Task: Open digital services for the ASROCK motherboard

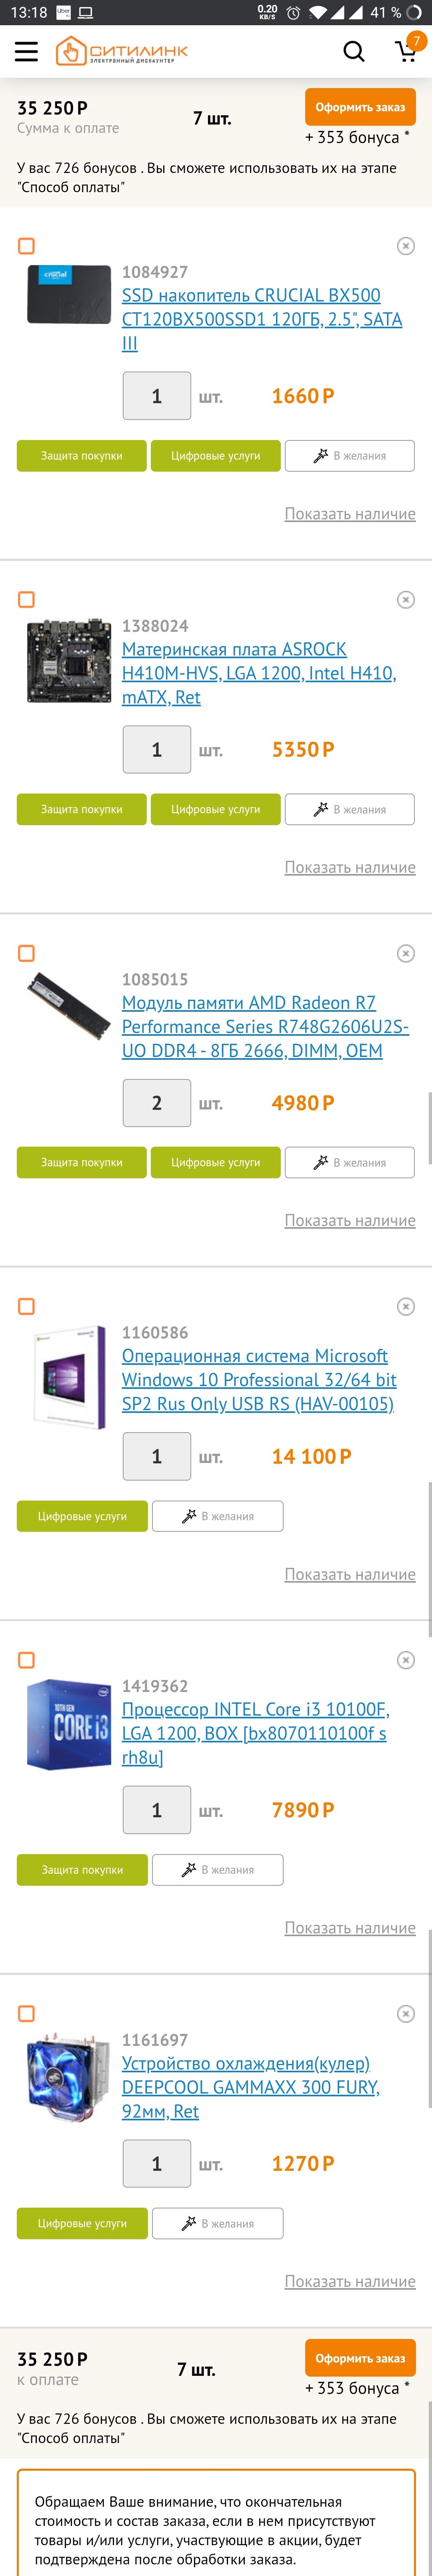Action: coord(215,809)
